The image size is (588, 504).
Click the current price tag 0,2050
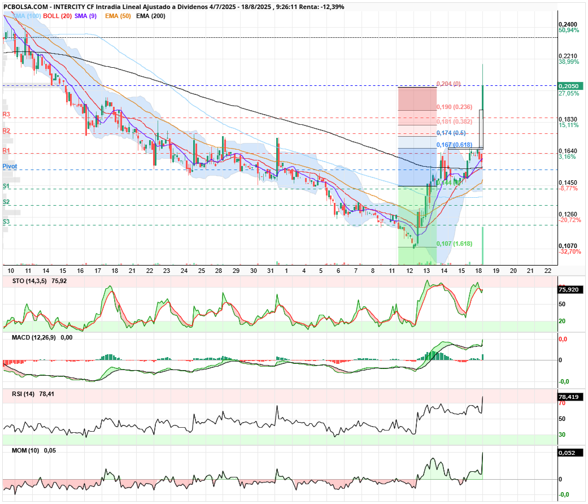[570, 86]
